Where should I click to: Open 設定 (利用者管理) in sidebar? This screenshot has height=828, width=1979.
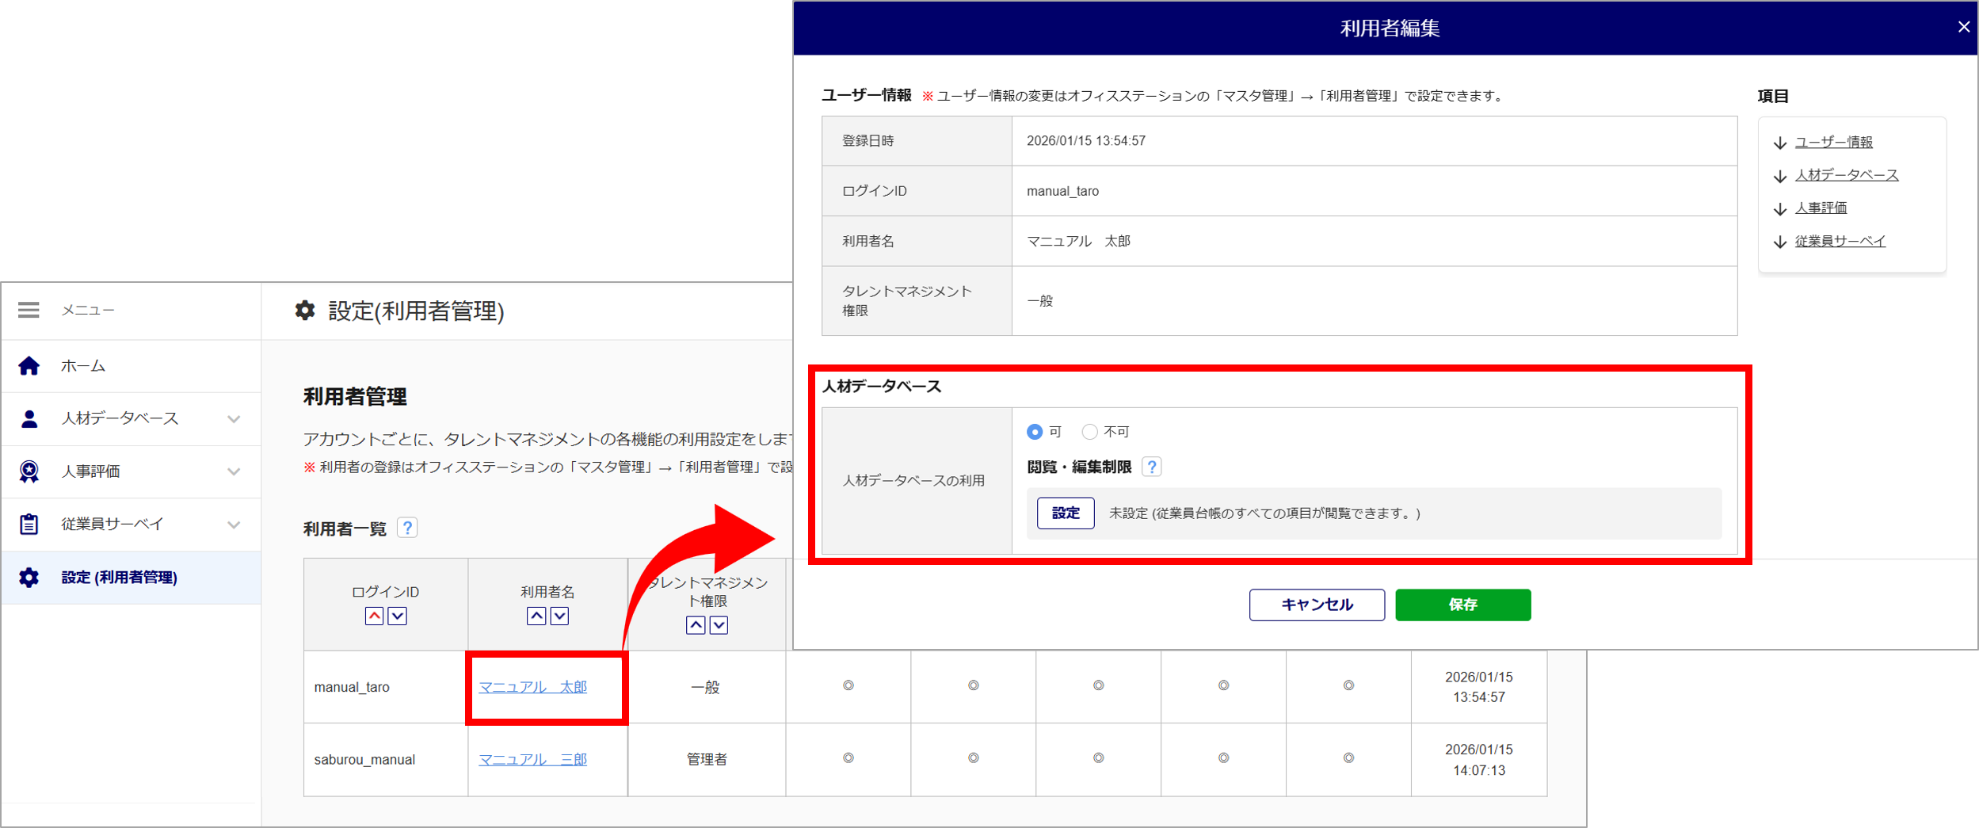coord(119,578)
